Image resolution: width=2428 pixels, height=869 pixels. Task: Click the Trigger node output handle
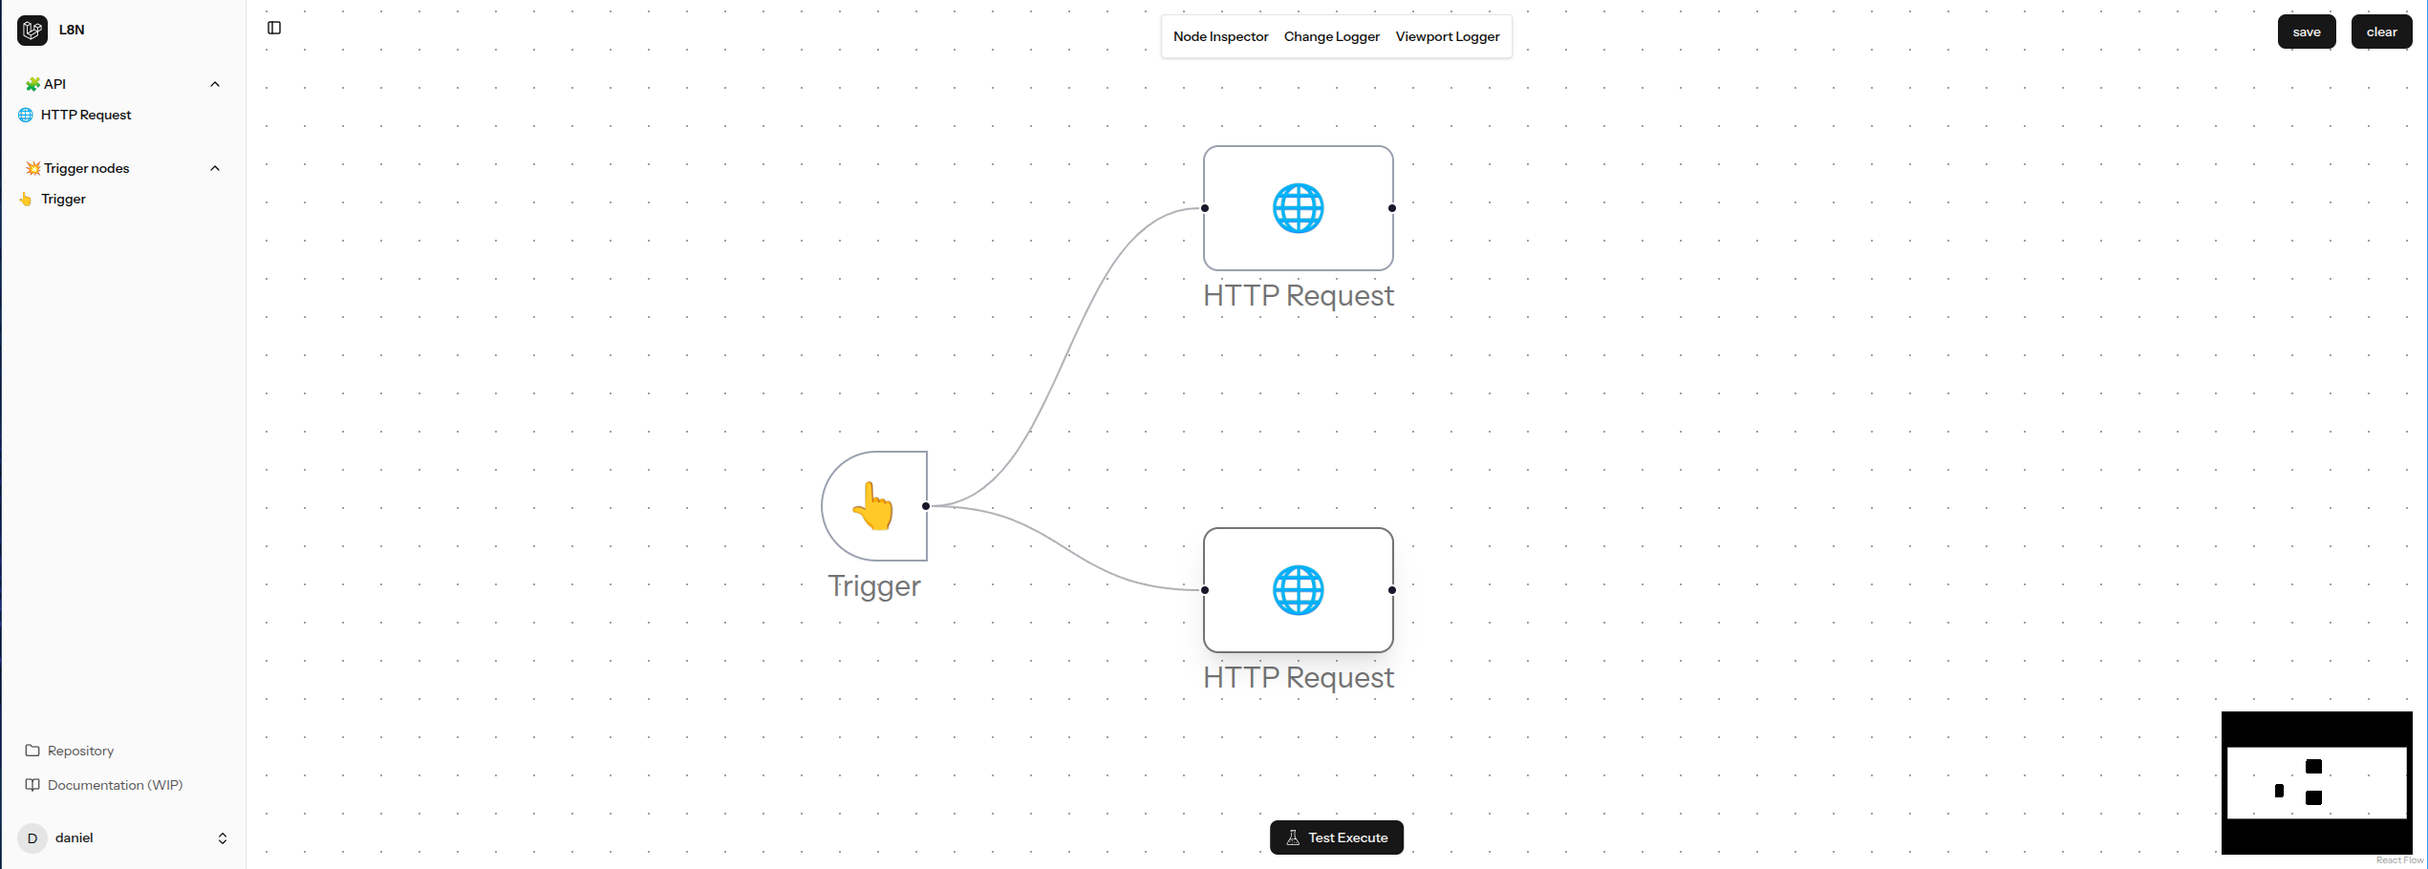[926, 506]
